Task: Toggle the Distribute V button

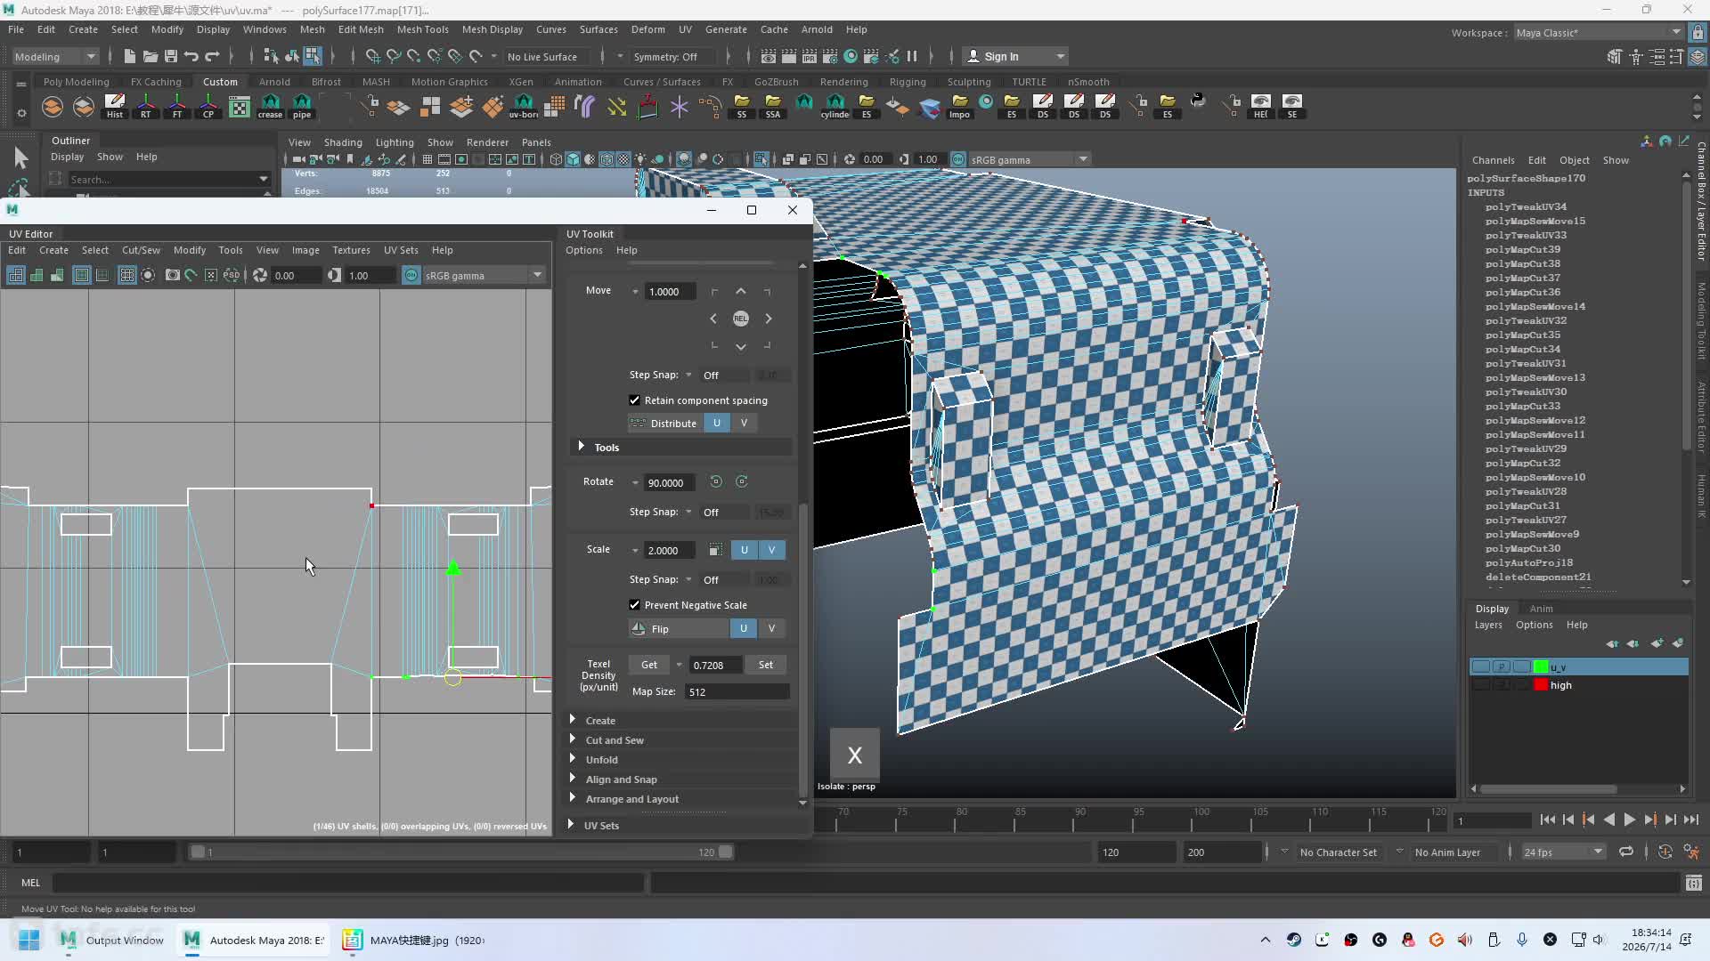Action: pos(744,424)
